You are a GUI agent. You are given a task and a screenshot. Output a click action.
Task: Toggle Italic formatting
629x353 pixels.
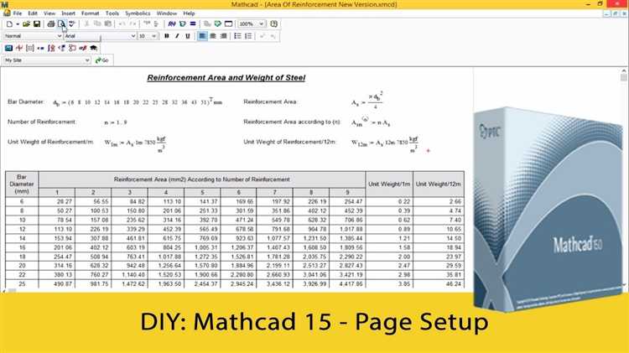point(177,36)
